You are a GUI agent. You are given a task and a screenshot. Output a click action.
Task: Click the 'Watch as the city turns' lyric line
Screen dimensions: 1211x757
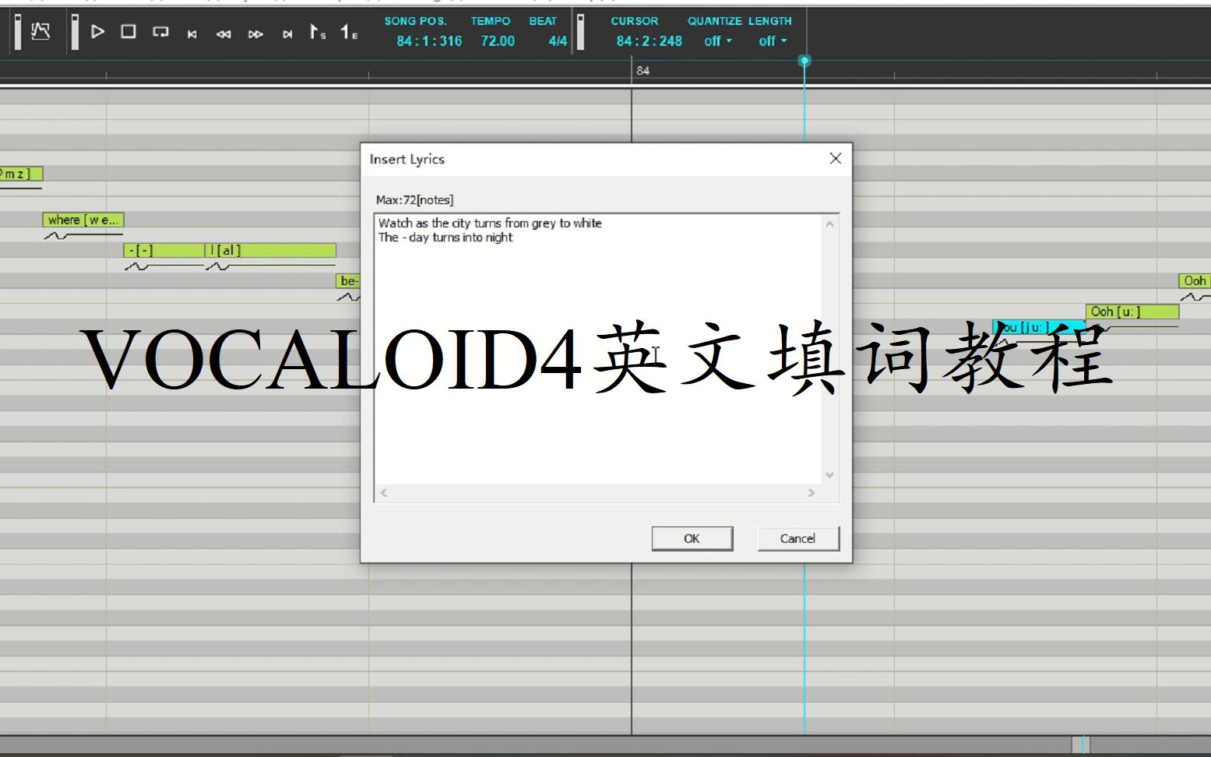(490, 223)
